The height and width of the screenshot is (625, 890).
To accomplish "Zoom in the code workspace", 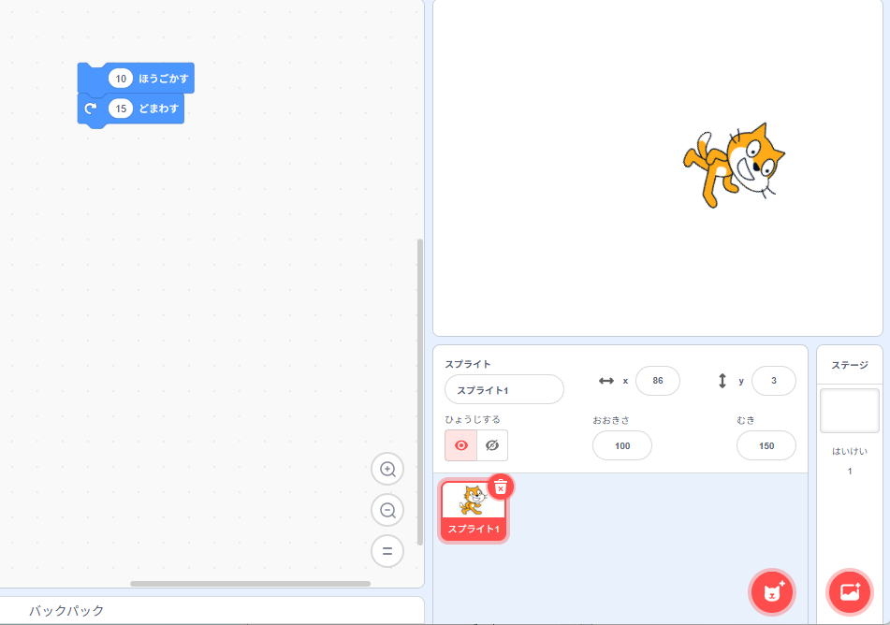I will [x=387, y=469].
